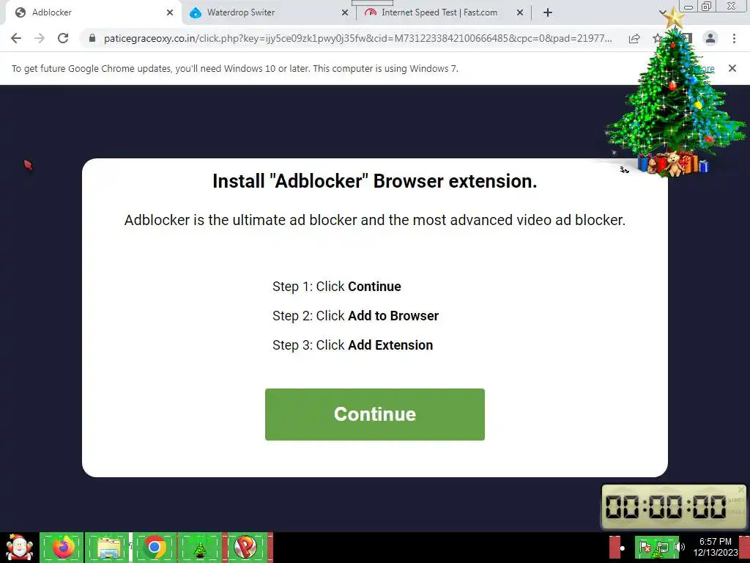Close the Adblocker tab
The height and width of the screenshot is (563, 750).
coord(170,12)
